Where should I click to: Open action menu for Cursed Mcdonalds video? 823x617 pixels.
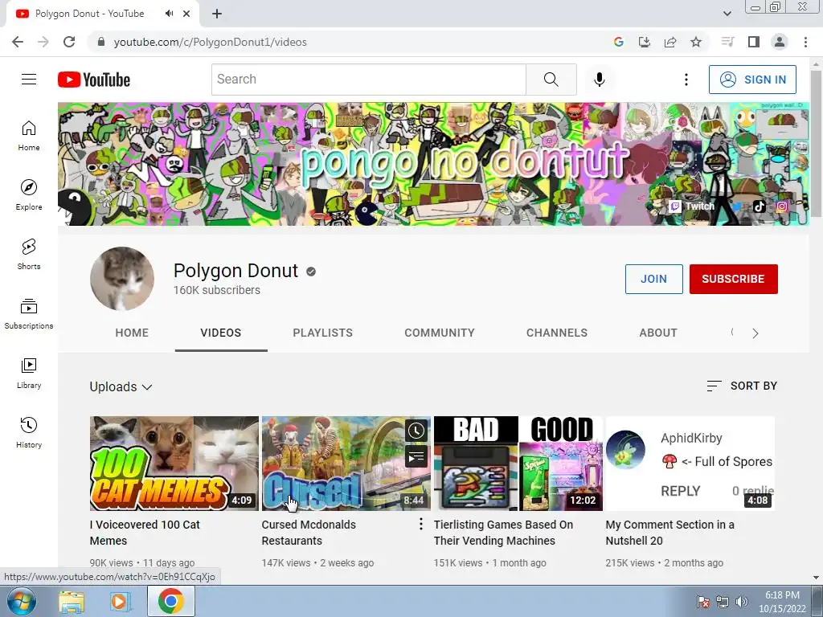[x=421, y=524]
